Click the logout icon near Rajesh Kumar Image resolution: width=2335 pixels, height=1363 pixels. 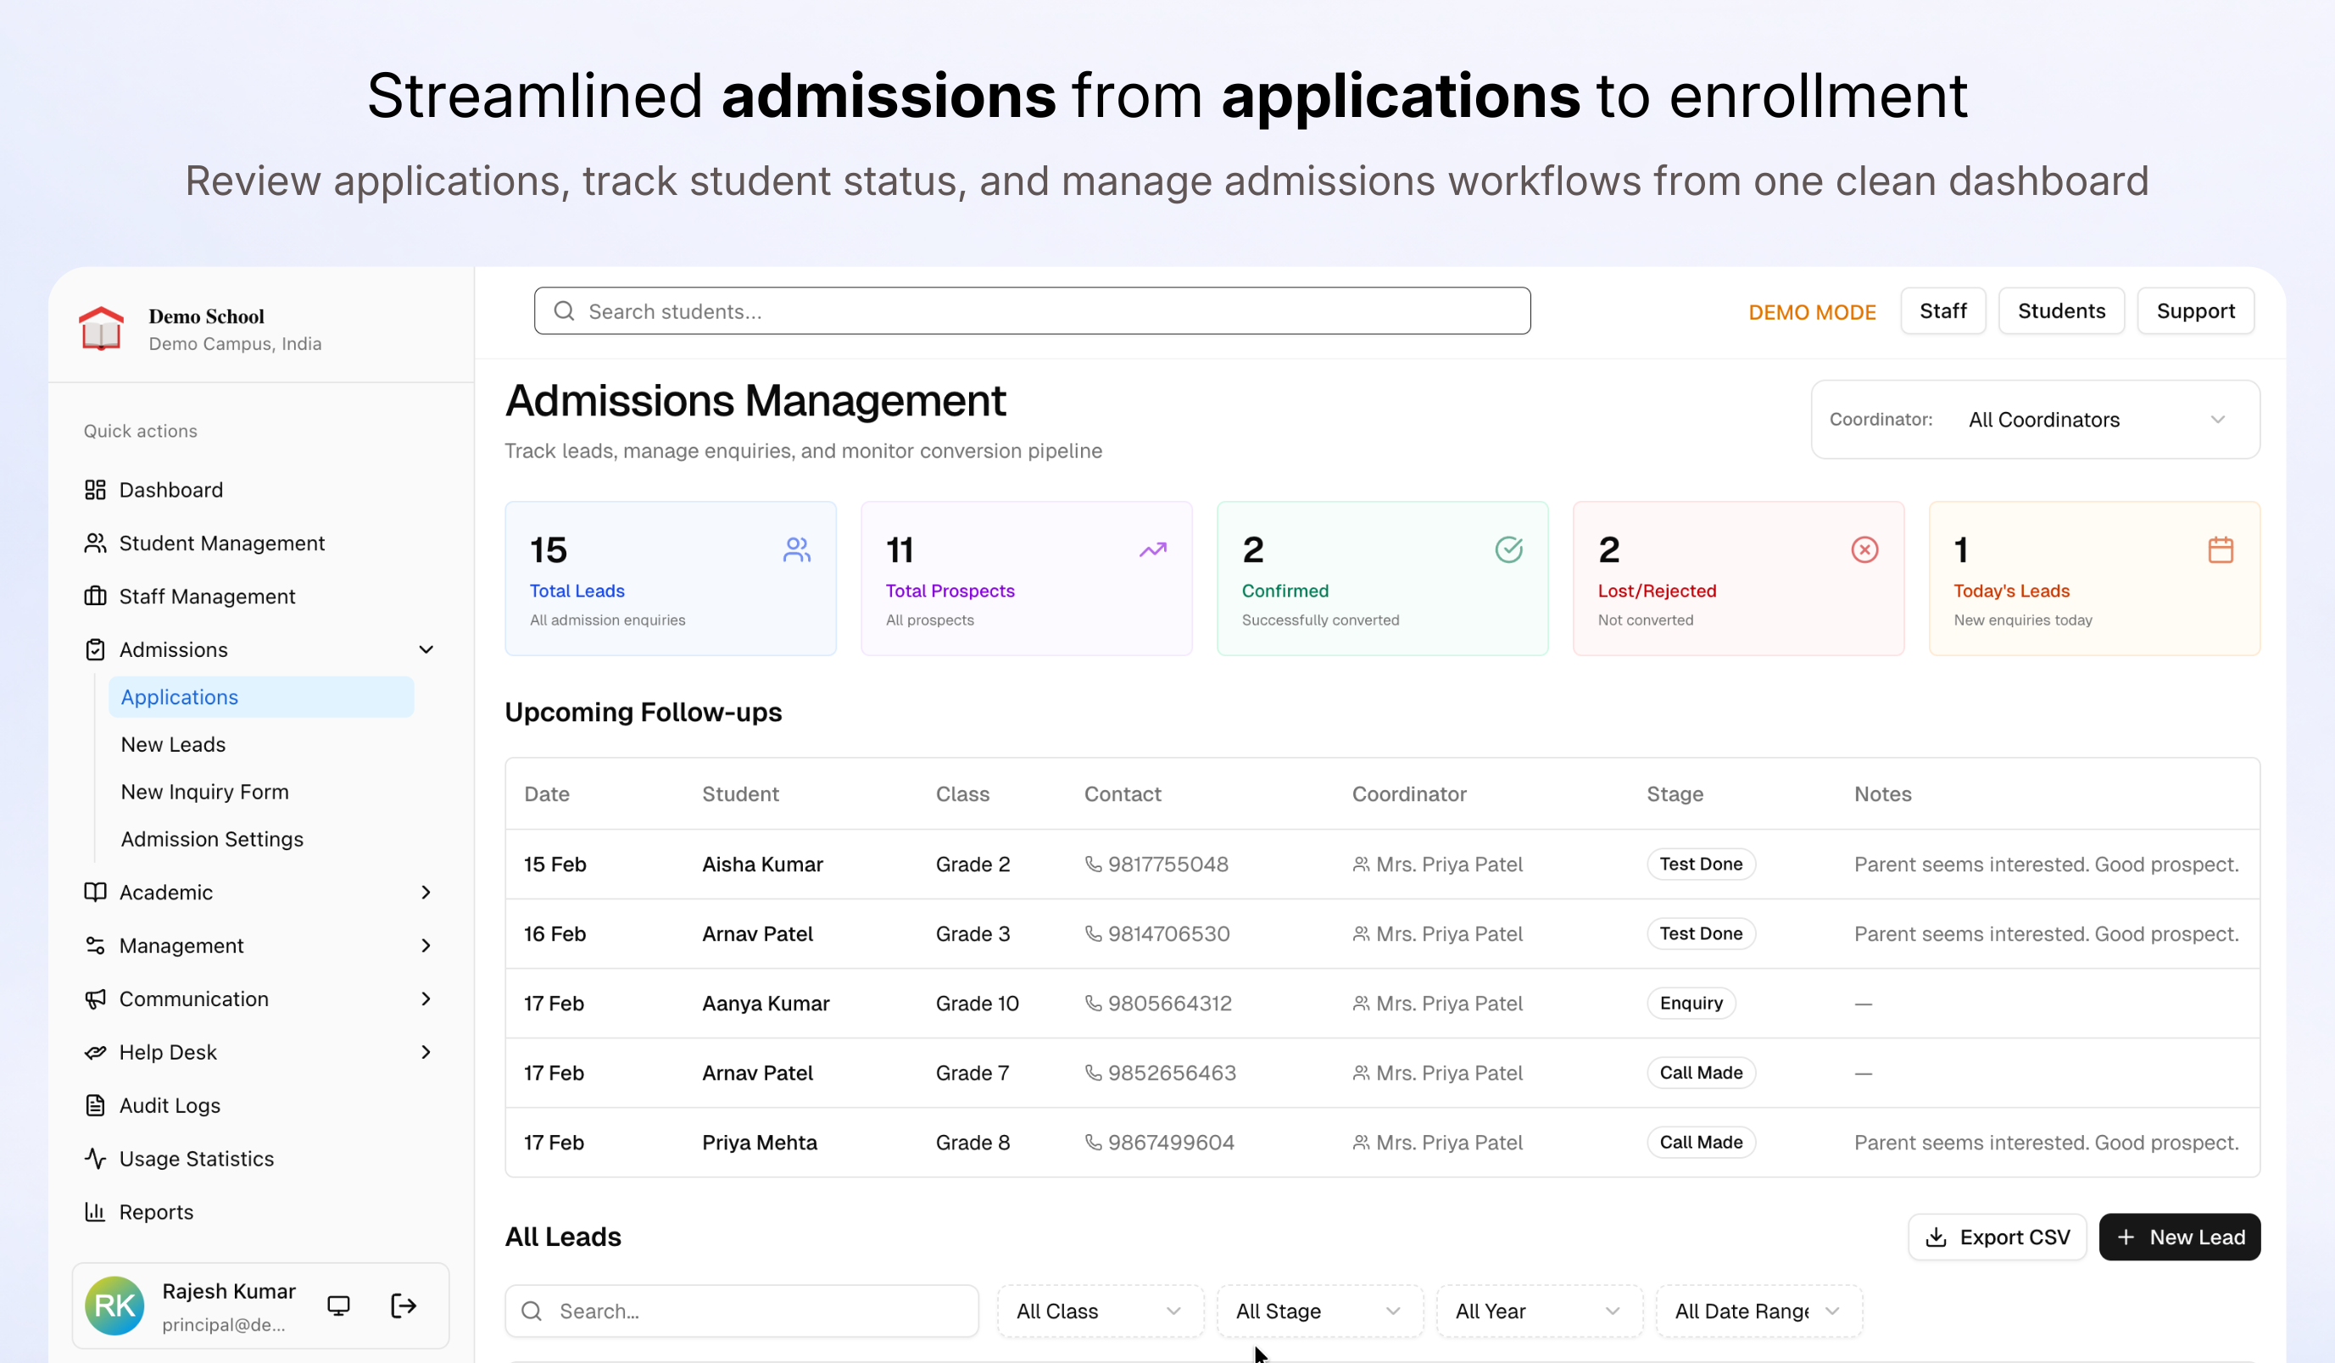402,1305
